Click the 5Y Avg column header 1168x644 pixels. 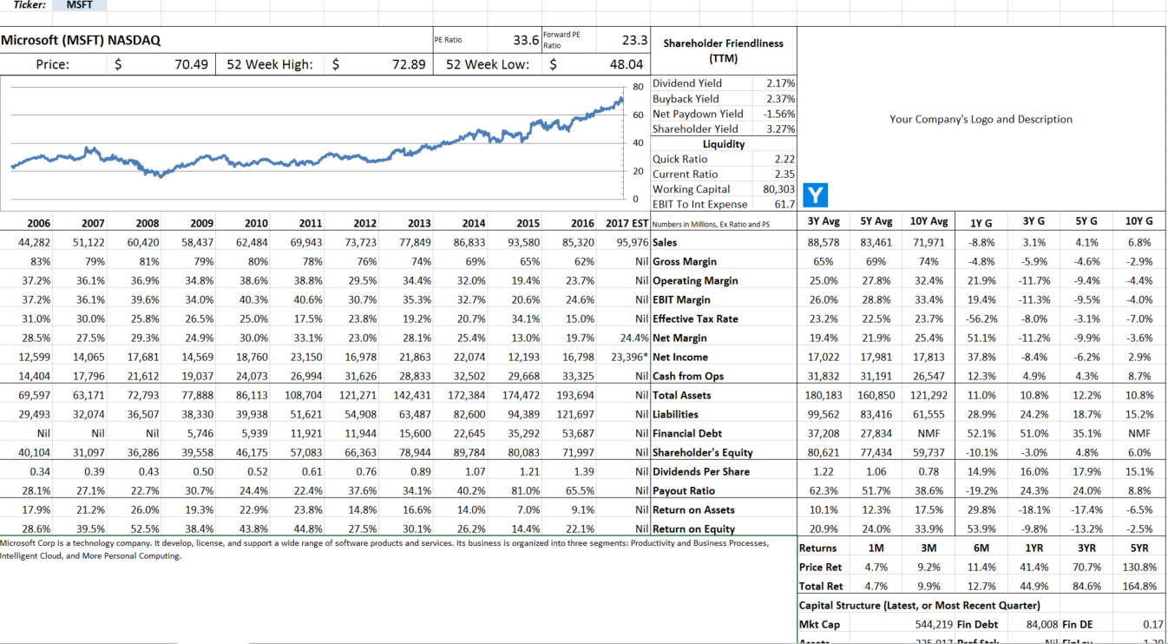(x=876, y=221)
